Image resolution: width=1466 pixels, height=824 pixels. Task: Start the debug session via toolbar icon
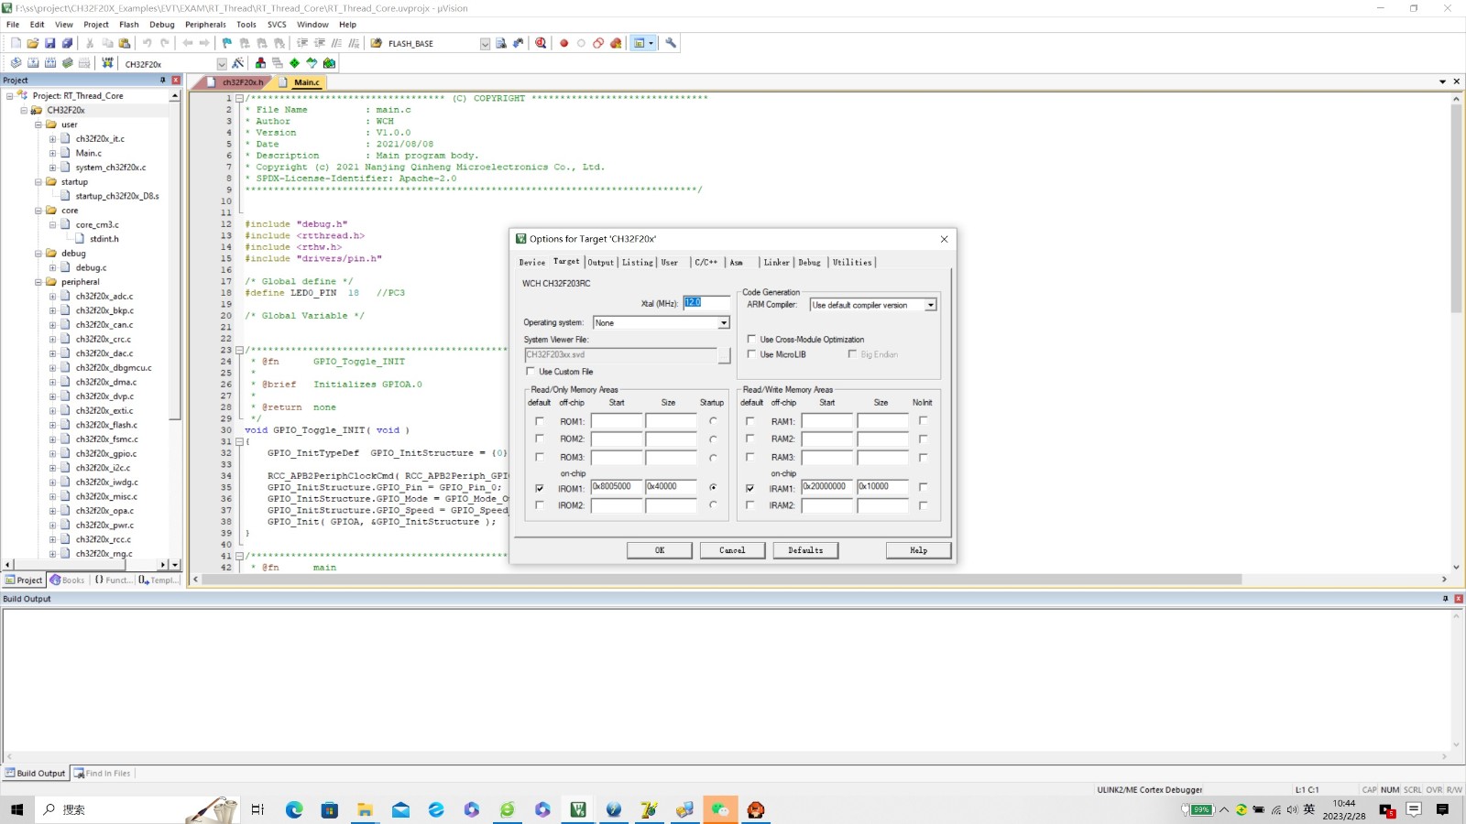(541, 43)
